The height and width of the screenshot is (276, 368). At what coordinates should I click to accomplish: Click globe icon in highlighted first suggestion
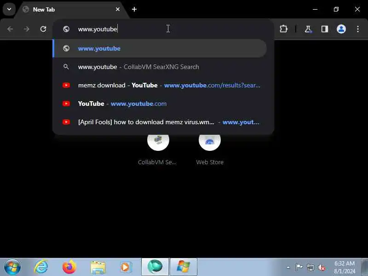[66, 48]
